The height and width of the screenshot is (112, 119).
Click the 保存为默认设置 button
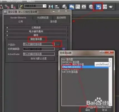tap(38, 58)
